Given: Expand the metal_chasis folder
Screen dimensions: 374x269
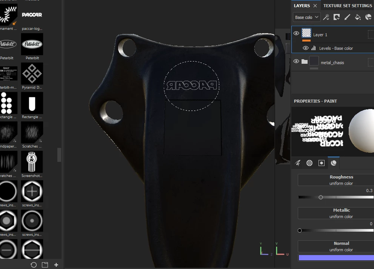Looking at the screenshot, I should (304, 61).
